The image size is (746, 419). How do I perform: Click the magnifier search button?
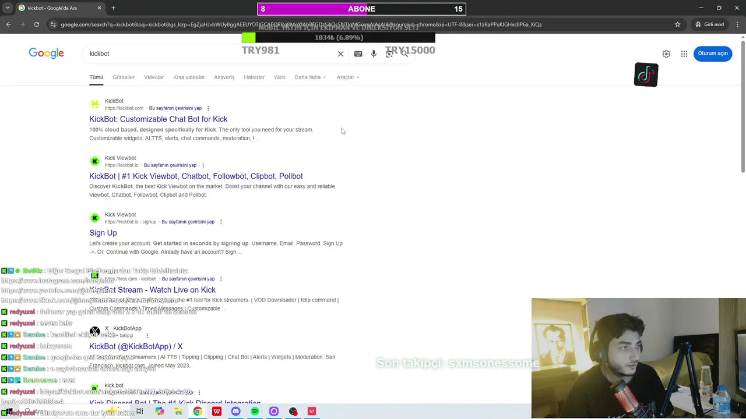click(x=405, y=54)
